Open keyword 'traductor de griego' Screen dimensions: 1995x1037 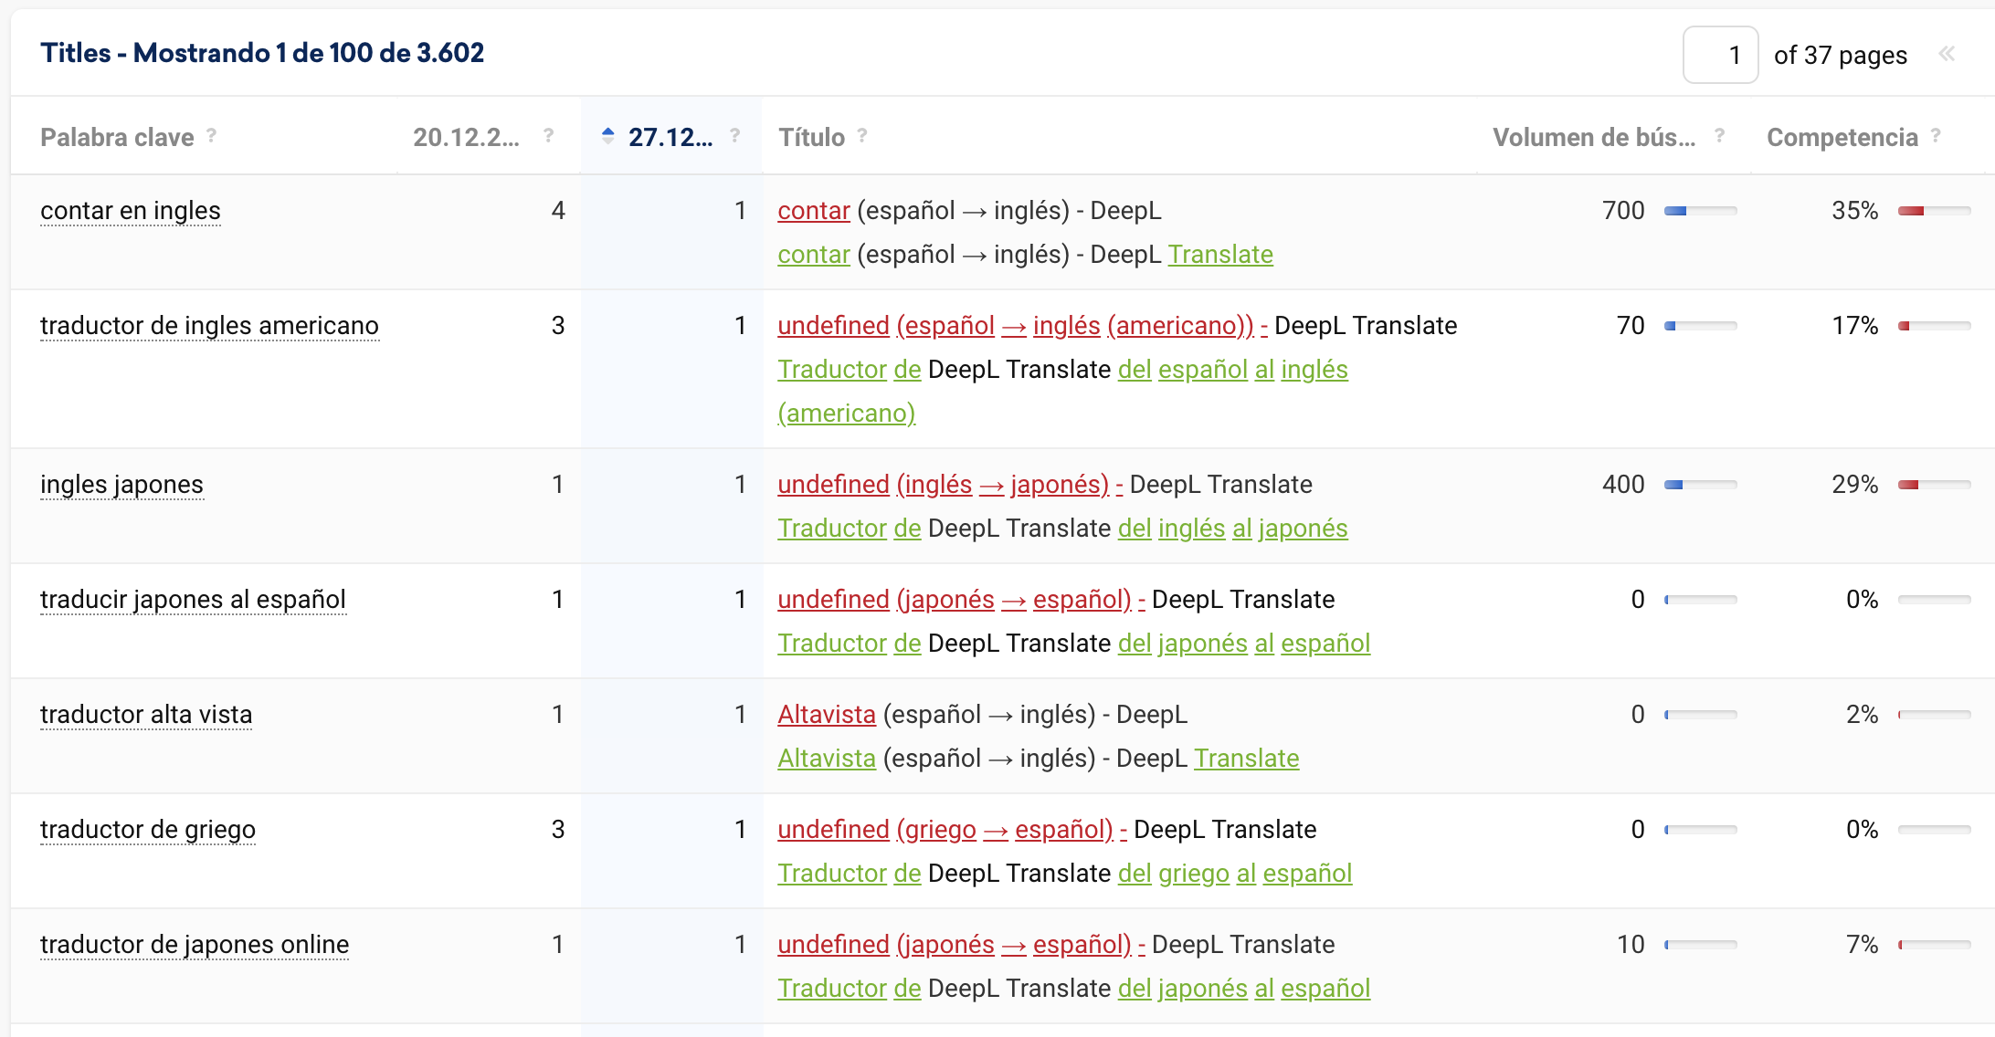click(148, 830)
